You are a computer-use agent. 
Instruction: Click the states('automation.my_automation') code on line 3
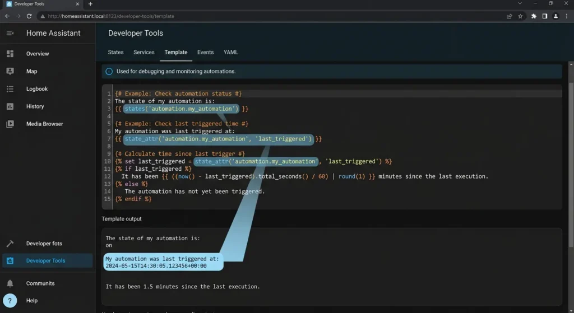(x=182, y=109)
